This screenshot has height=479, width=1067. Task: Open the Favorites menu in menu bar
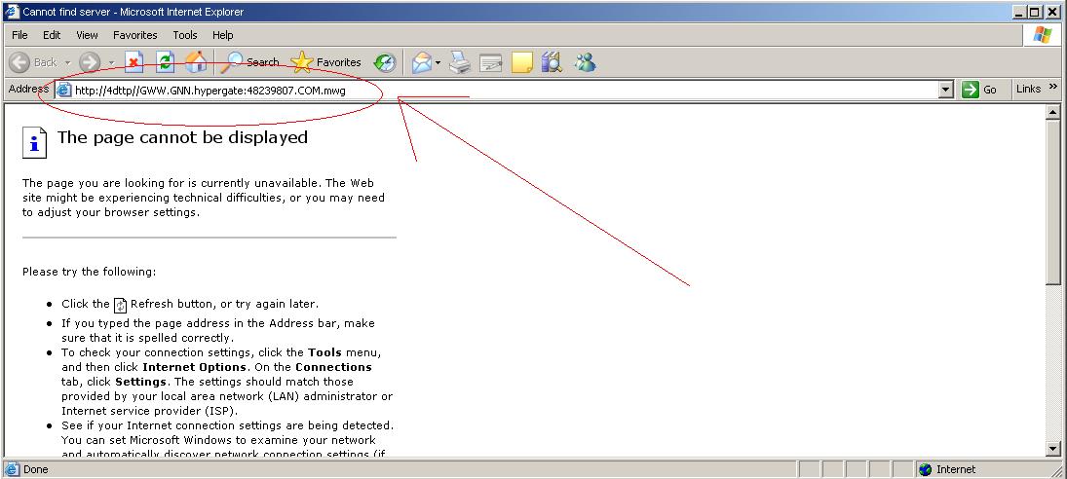134,35
